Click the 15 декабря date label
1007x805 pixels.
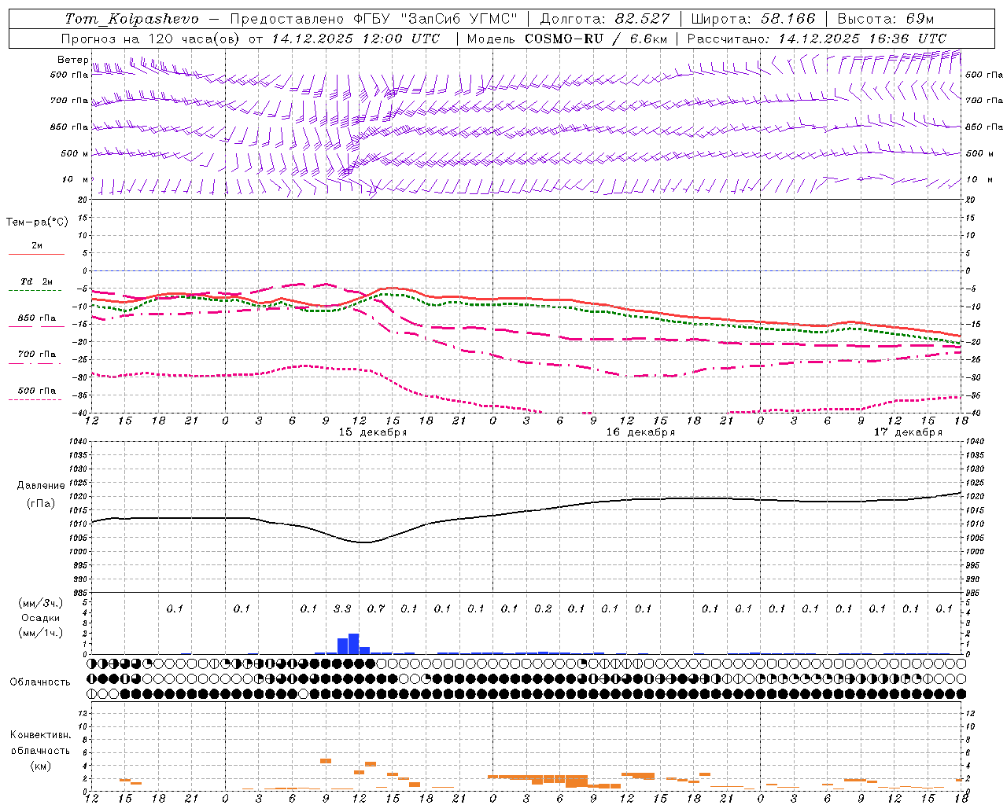[x=373, y=432]
